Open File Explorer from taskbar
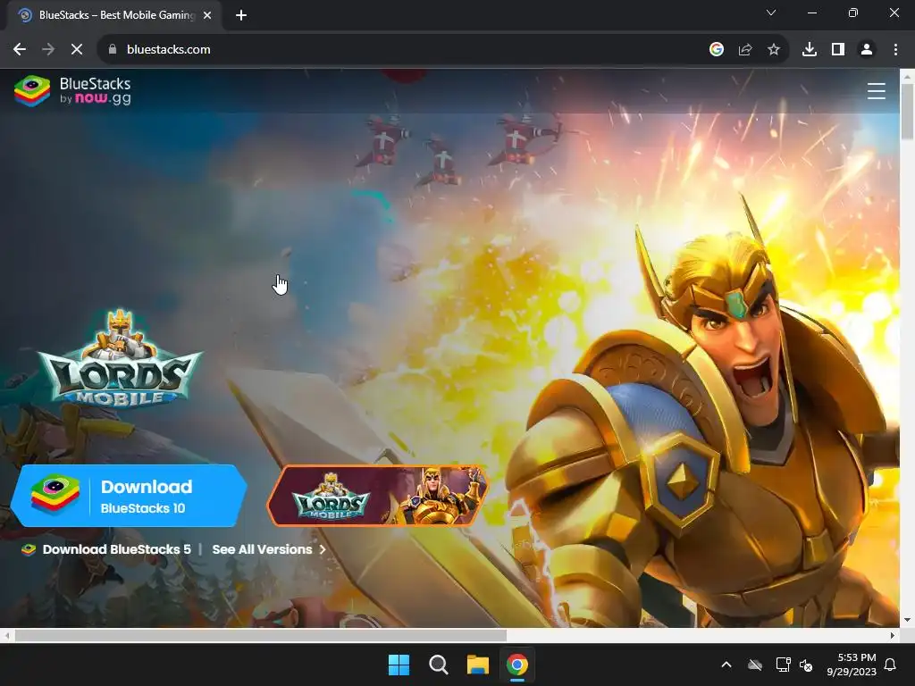This screenshot has width=915, height=686. pos(477,665)
